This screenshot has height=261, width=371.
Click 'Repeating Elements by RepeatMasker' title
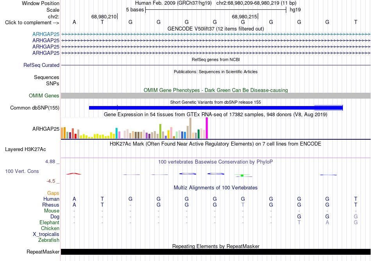pyautogui.click(x=216, y=246)
